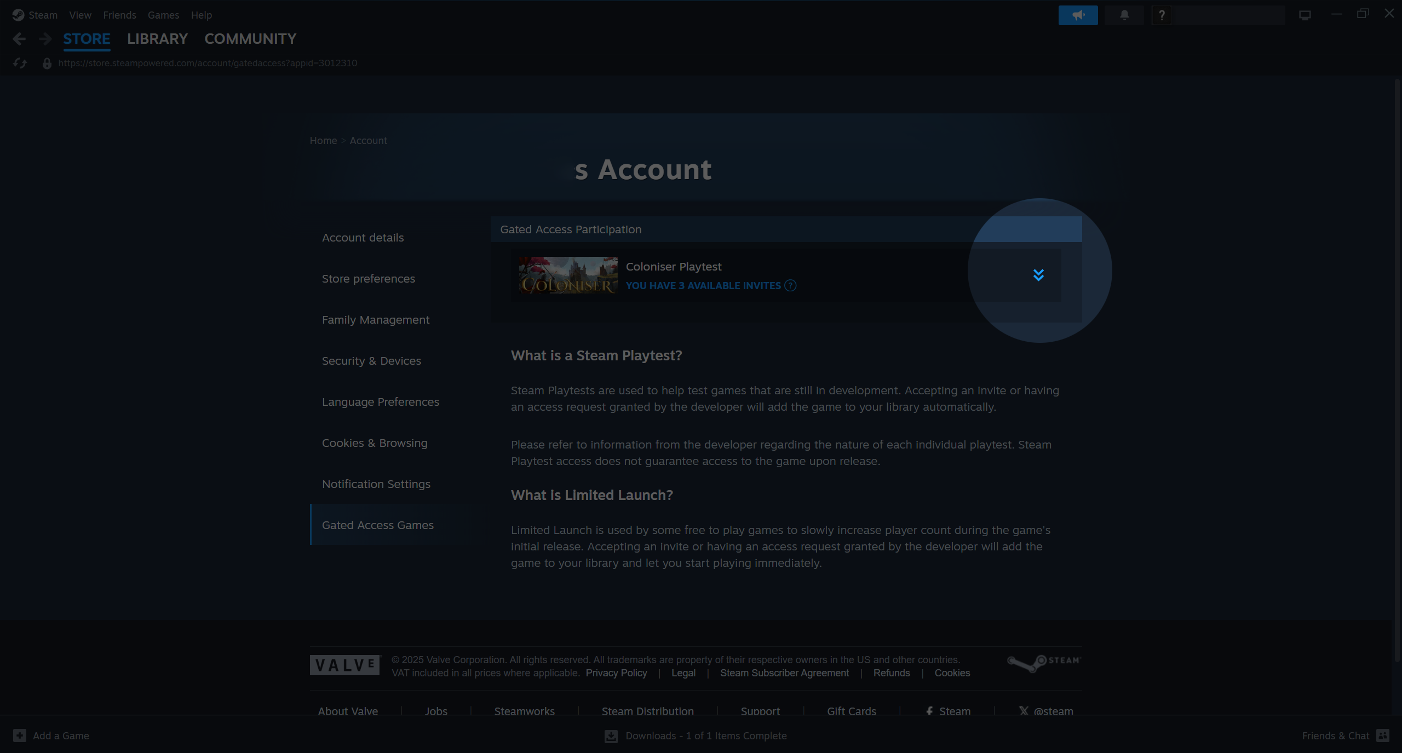Click the help question mark button
This screenshot has height=753, width=1402.
pos(1162,15)
